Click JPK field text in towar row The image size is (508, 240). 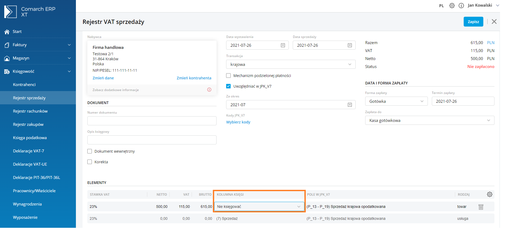point(346,207)
